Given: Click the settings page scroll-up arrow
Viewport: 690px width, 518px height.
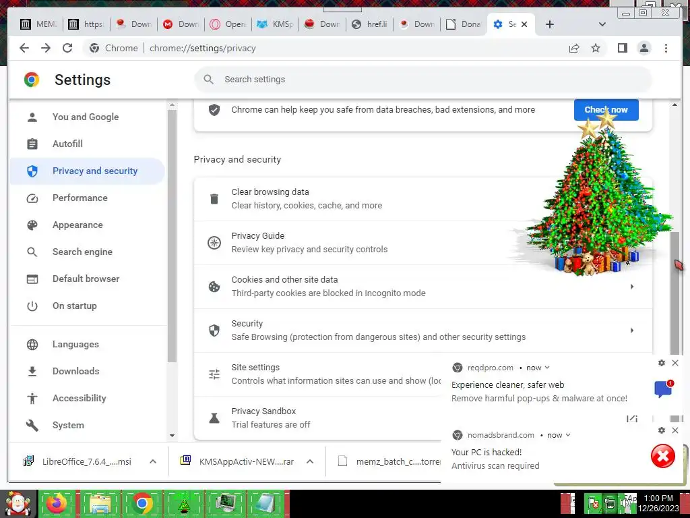Looking at the screenshot, I should pos(675,105).
